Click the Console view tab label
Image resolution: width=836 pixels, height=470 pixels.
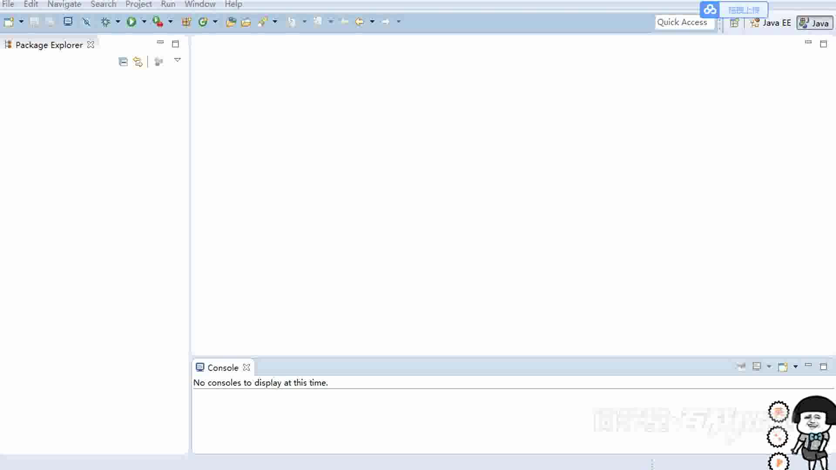coord(223,367)
